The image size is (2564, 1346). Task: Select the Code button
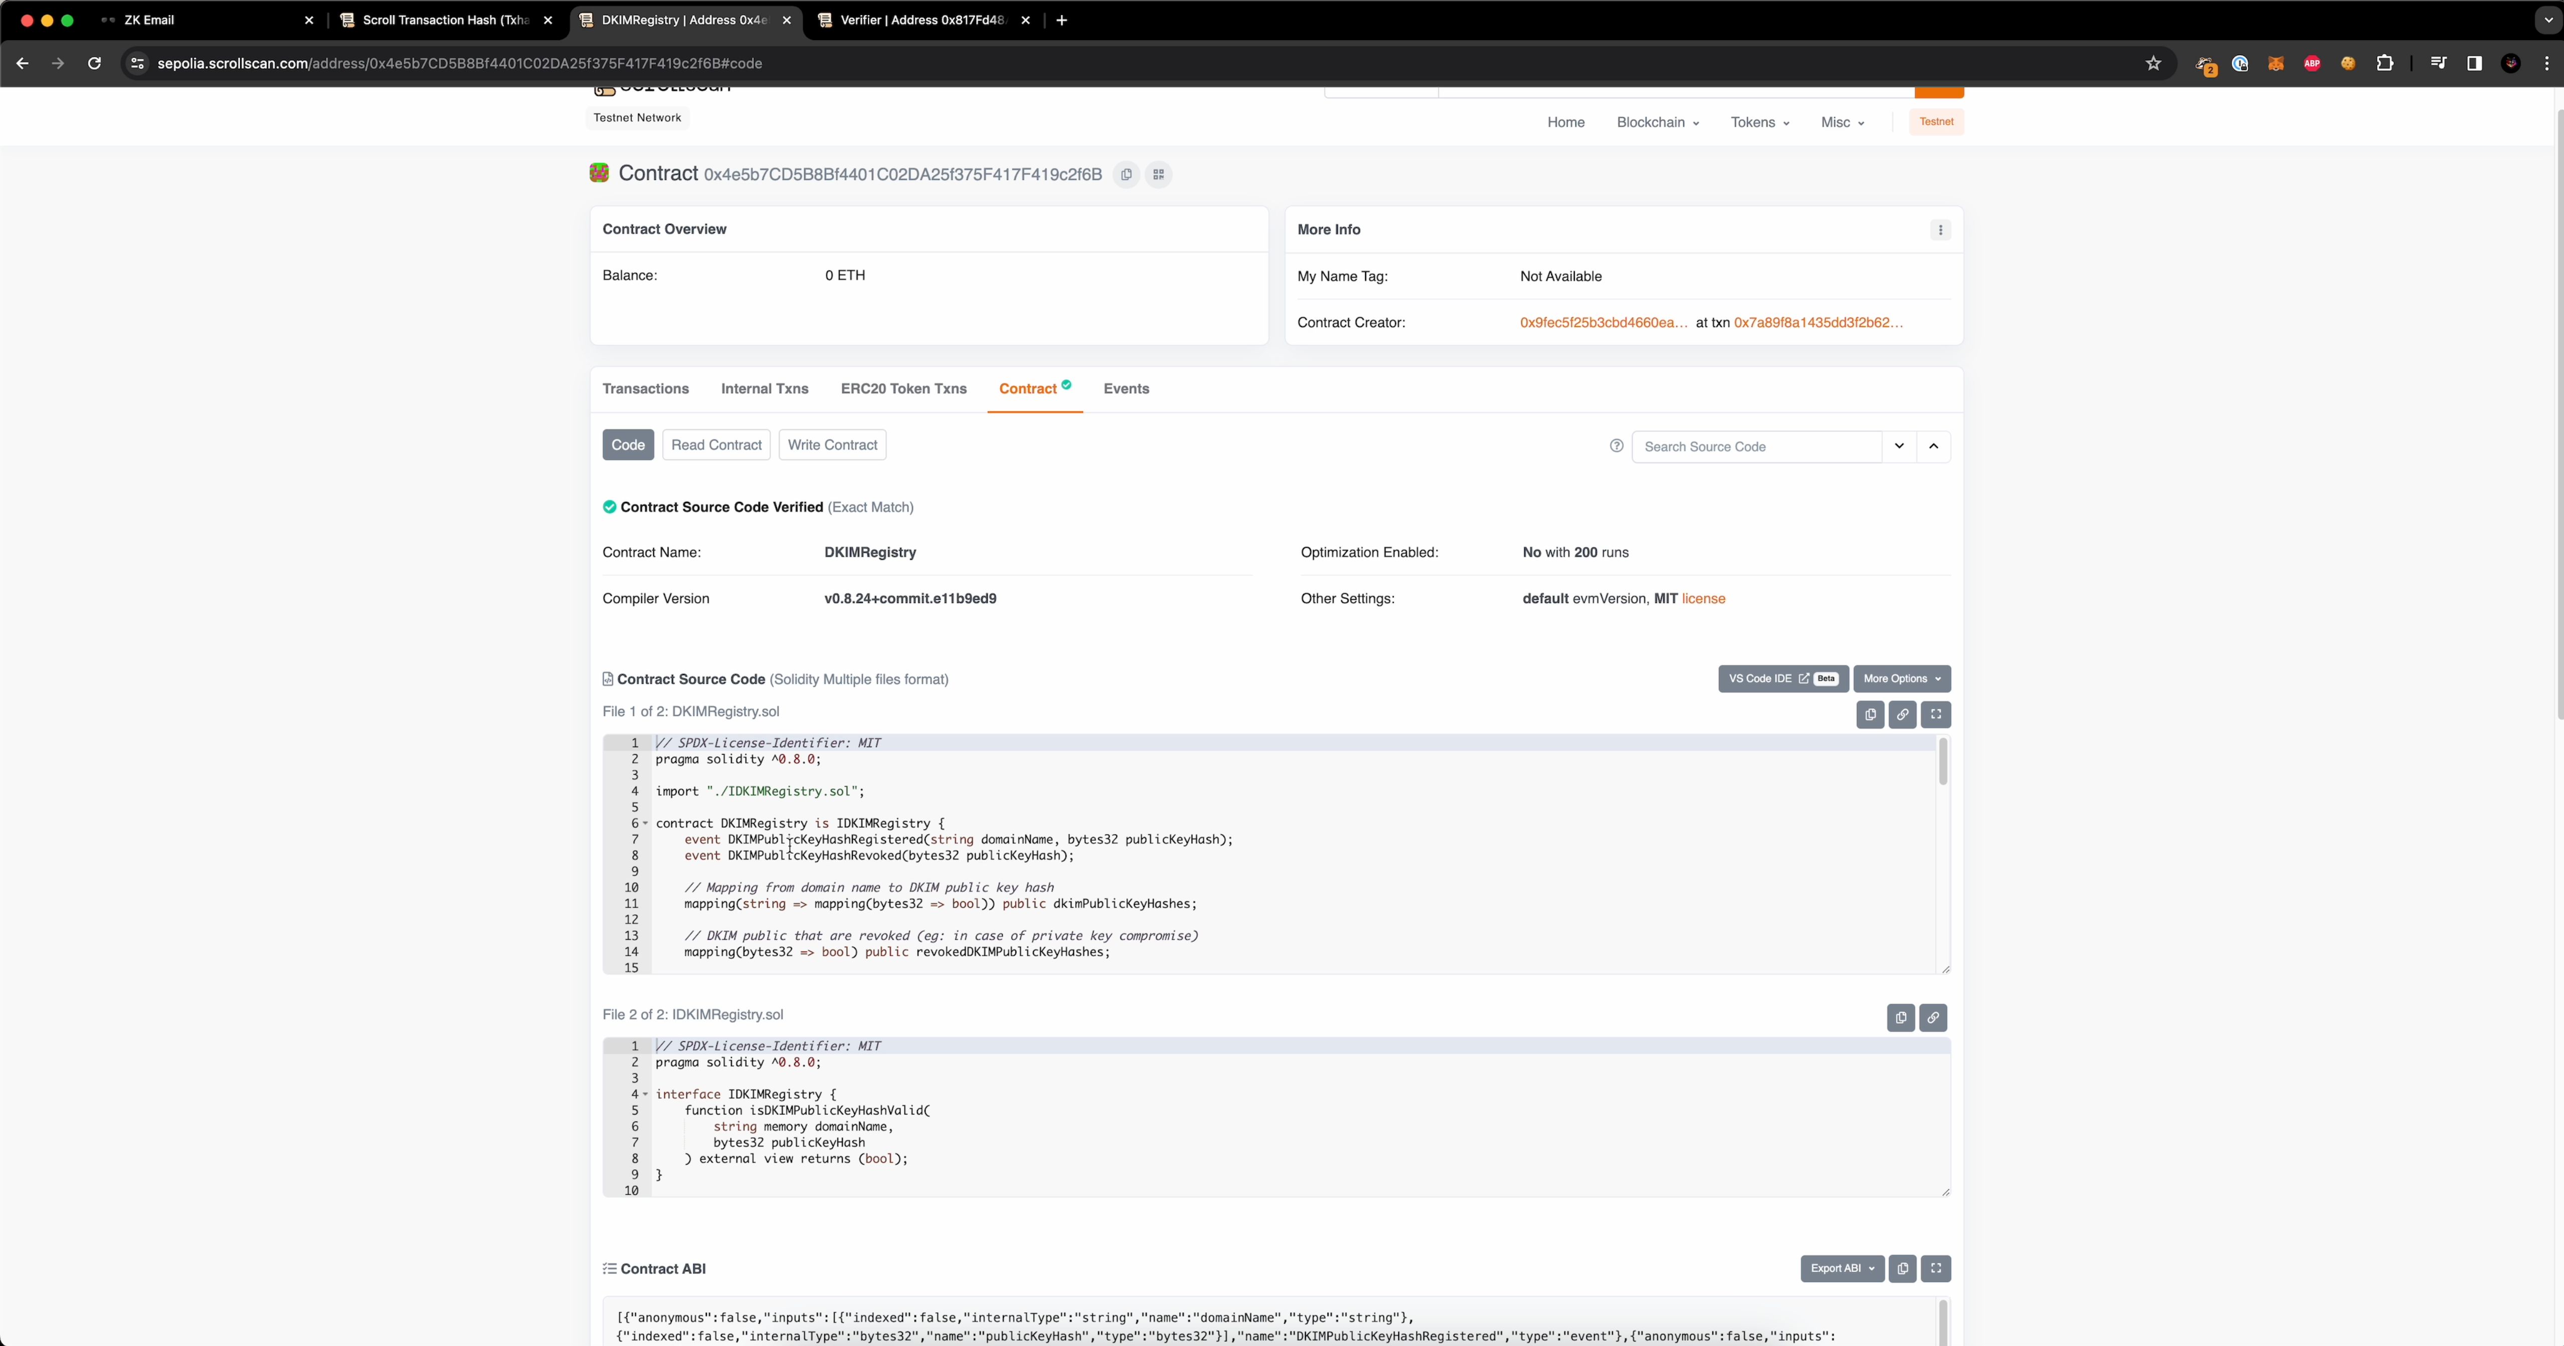click(x=628, y=444)
